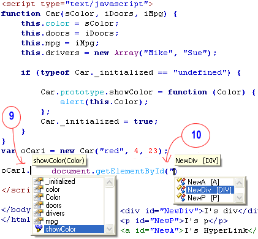The height and width of the screenshot is (239, 258).
Task: Click the method icon beside showColor
Action: 39,229
